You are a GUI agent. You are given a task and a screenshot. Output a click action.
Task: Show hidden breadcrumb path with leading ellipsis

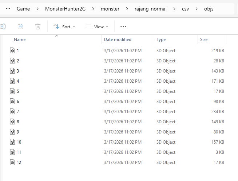[8, 9]
